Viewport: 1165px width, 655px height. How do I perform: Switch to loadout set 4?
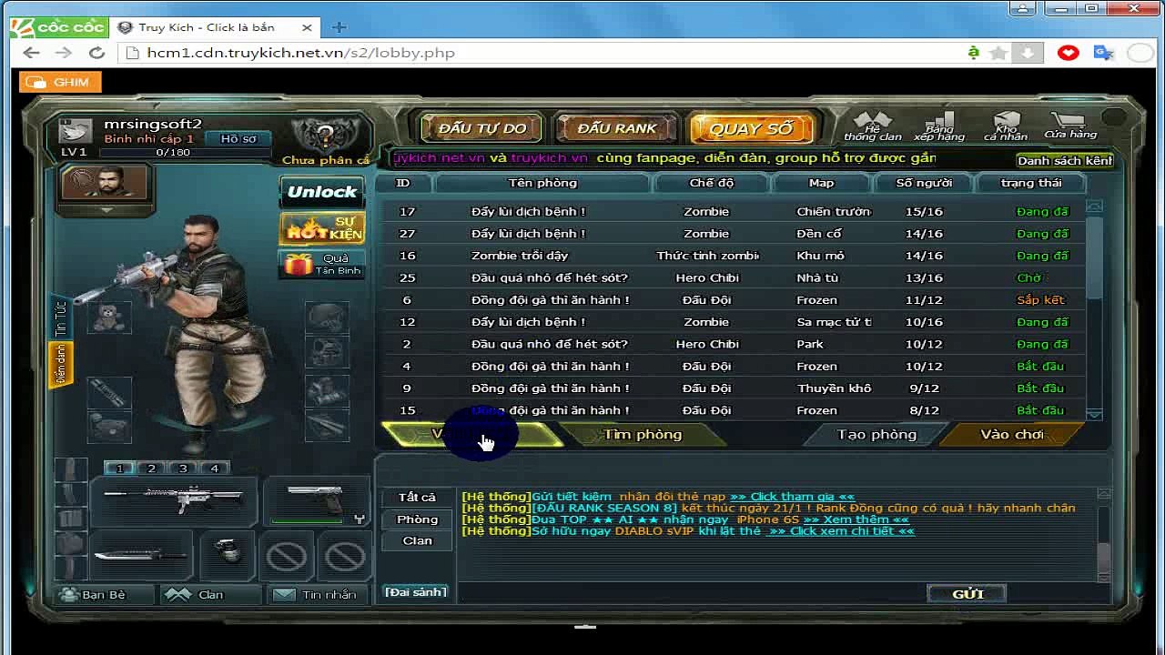pos(215,469)
